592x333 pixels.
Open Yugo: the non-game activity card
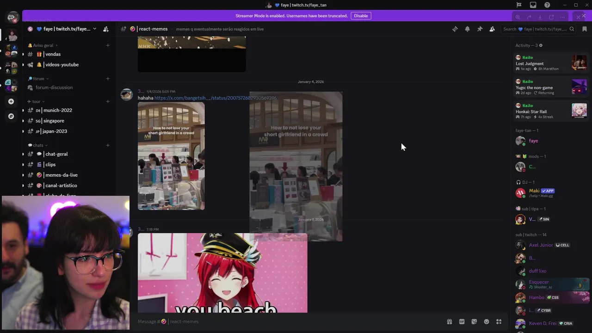point(551,87)
